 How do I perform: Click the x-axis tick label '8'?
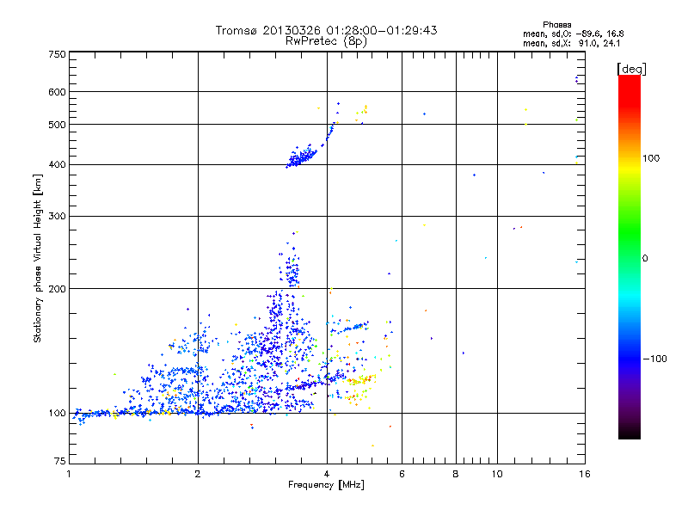tap(456, 474)
